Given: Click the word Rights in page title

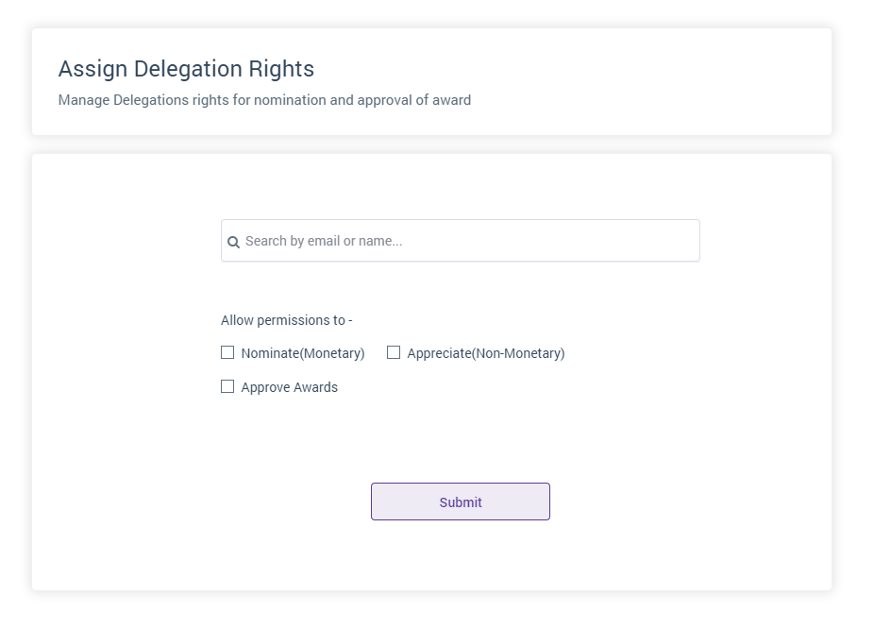Looking at the screenshot, I should tap(281, 69).
